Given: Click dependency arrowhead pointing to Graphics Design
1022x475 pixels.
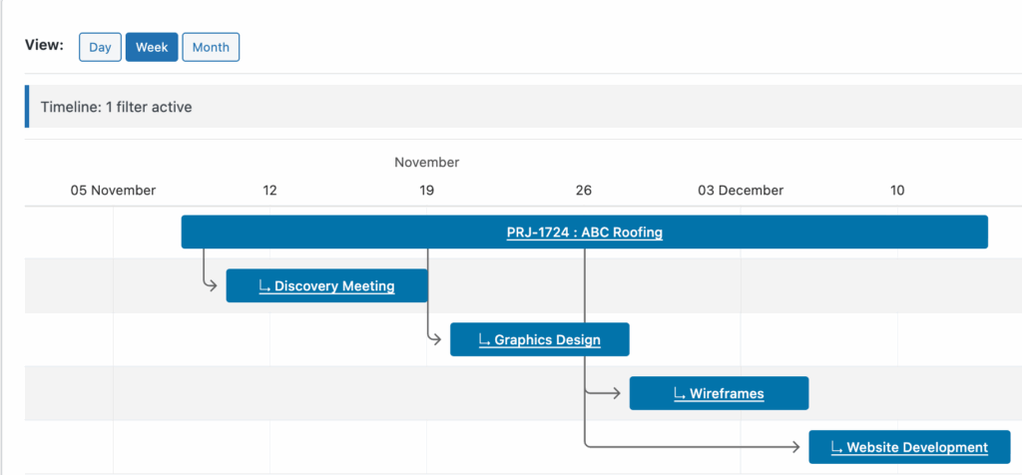Looking at the screenshot, I should coord(436,340).
